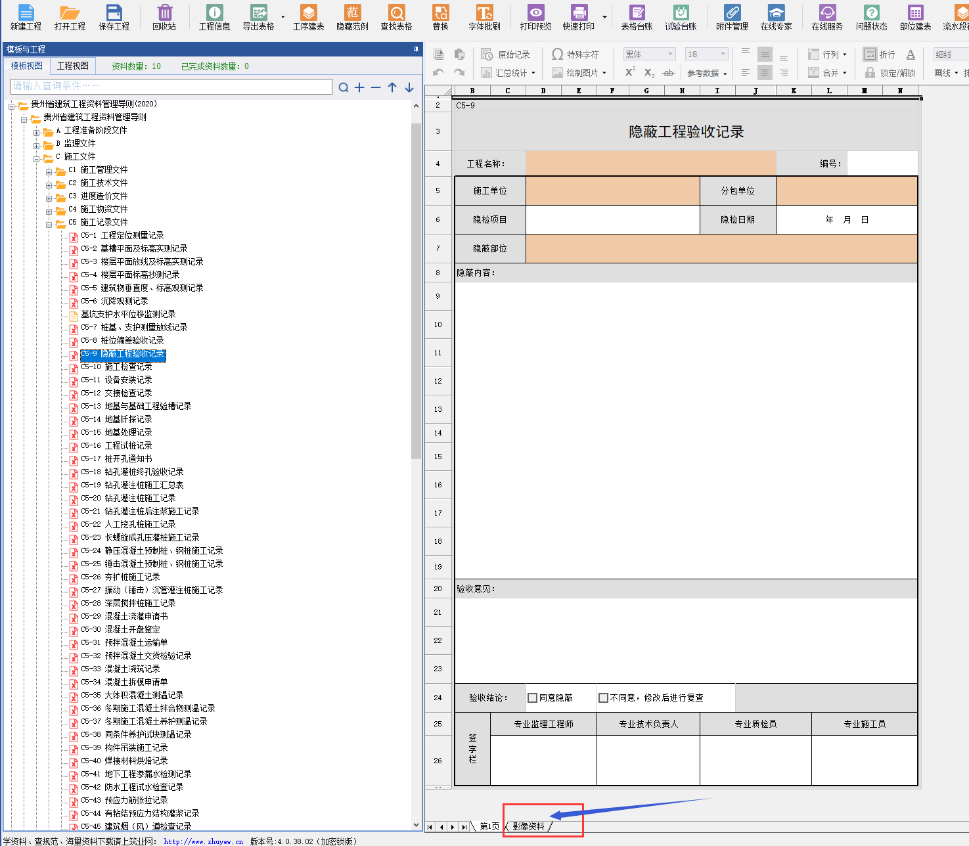
Task: Open the 回收站 recycle bin
Action: click(164, 17)
